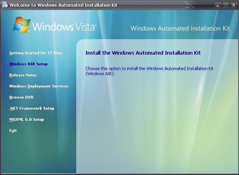Click the disabled maximize button
The height and width of the screenshot is (175, 239).
point(226,5)
